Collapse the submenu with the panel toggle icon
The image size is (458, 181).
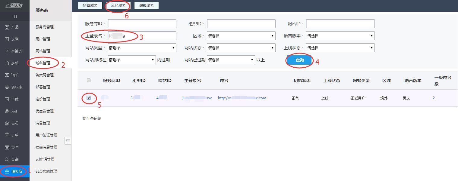68,140
